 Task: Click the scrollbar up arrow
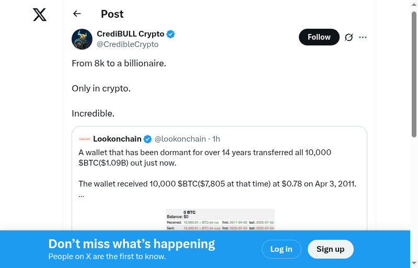(x=414, y=5)
